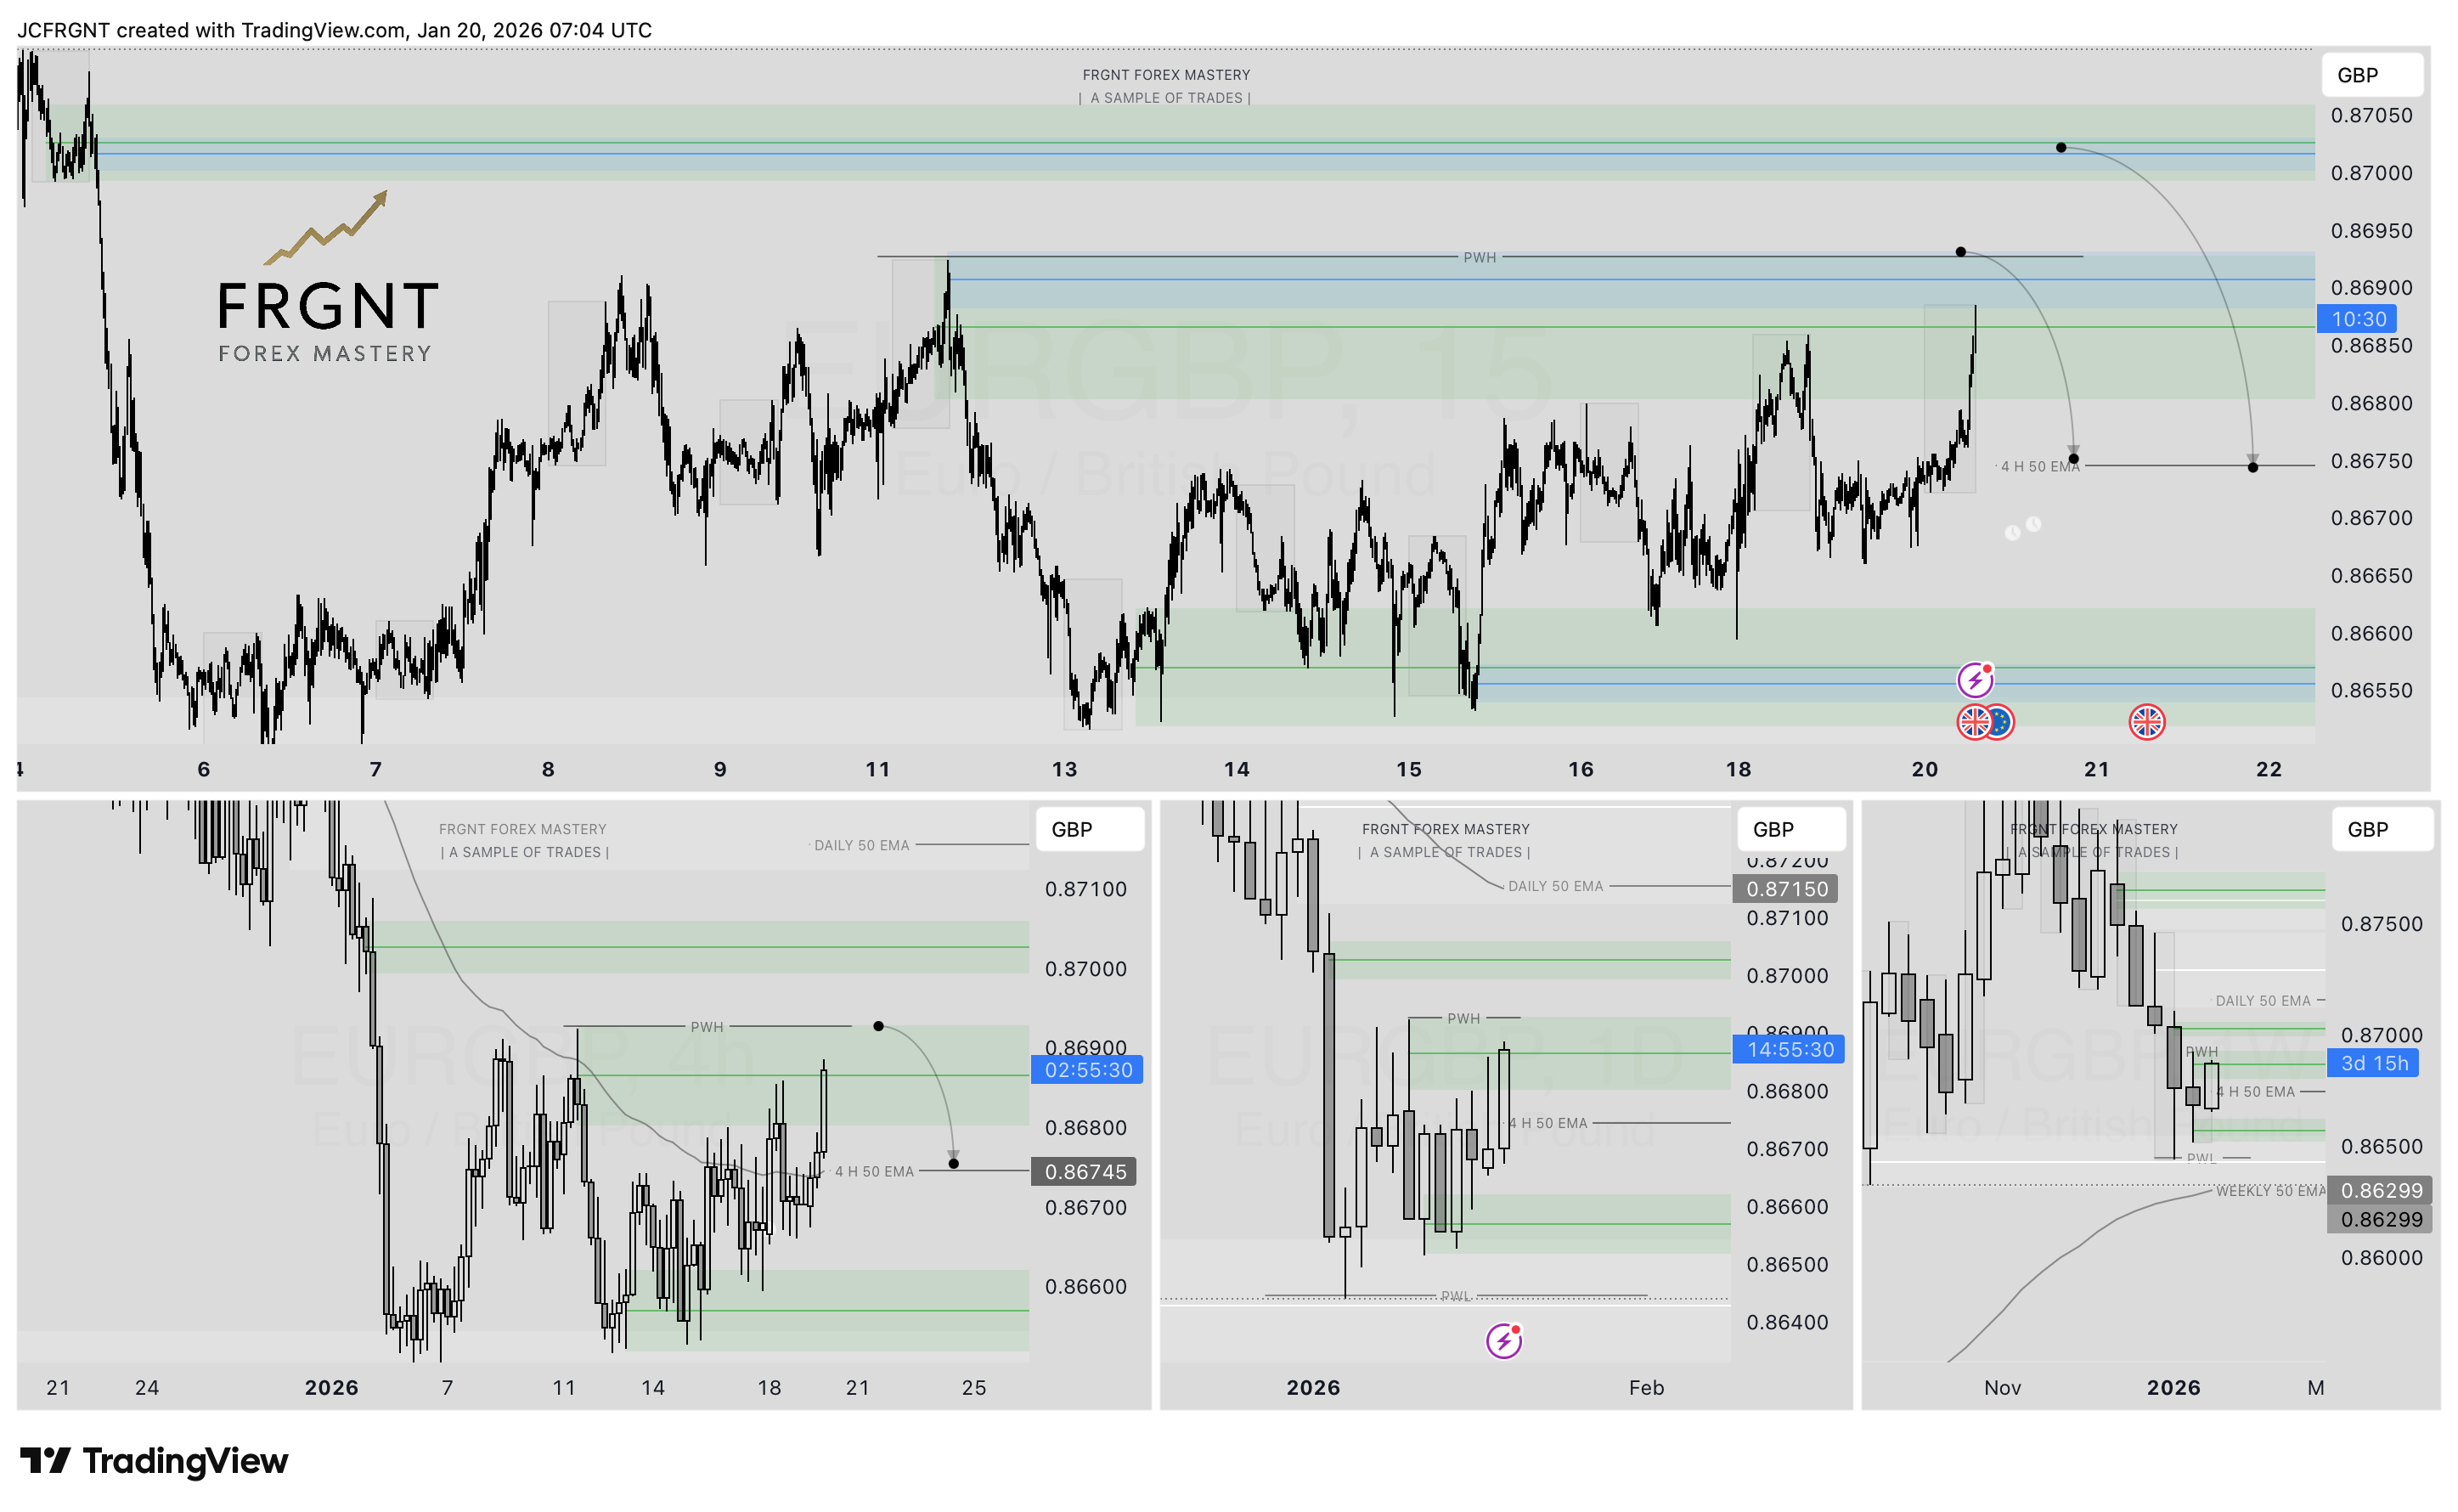
Task: Click date 13 on 15-minute time axis
Action: point(1063,769)
